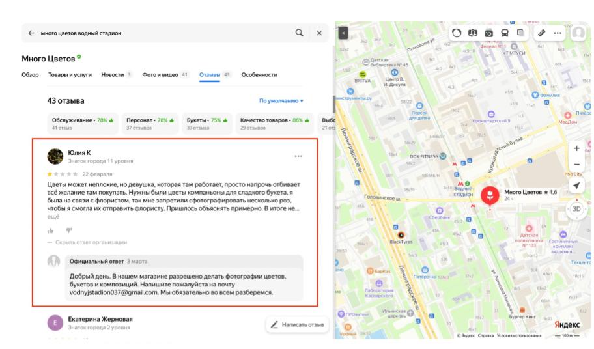Zoom out the map with minus button

pyautogui.click(x=576, y=164)
